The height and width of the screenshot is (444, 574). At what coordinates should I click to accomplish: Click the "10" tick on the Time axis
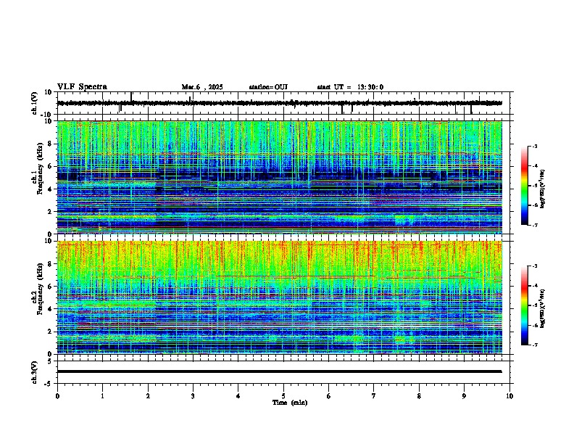tap(509, 396)
